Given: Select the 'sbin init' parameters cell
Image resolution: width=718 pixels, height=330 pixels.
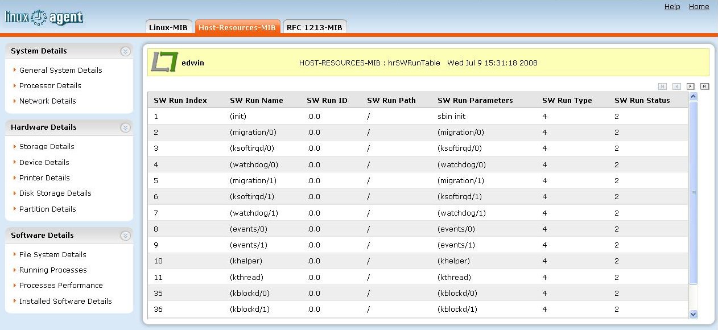Looking at the screenshot, I should click(452, 117).
